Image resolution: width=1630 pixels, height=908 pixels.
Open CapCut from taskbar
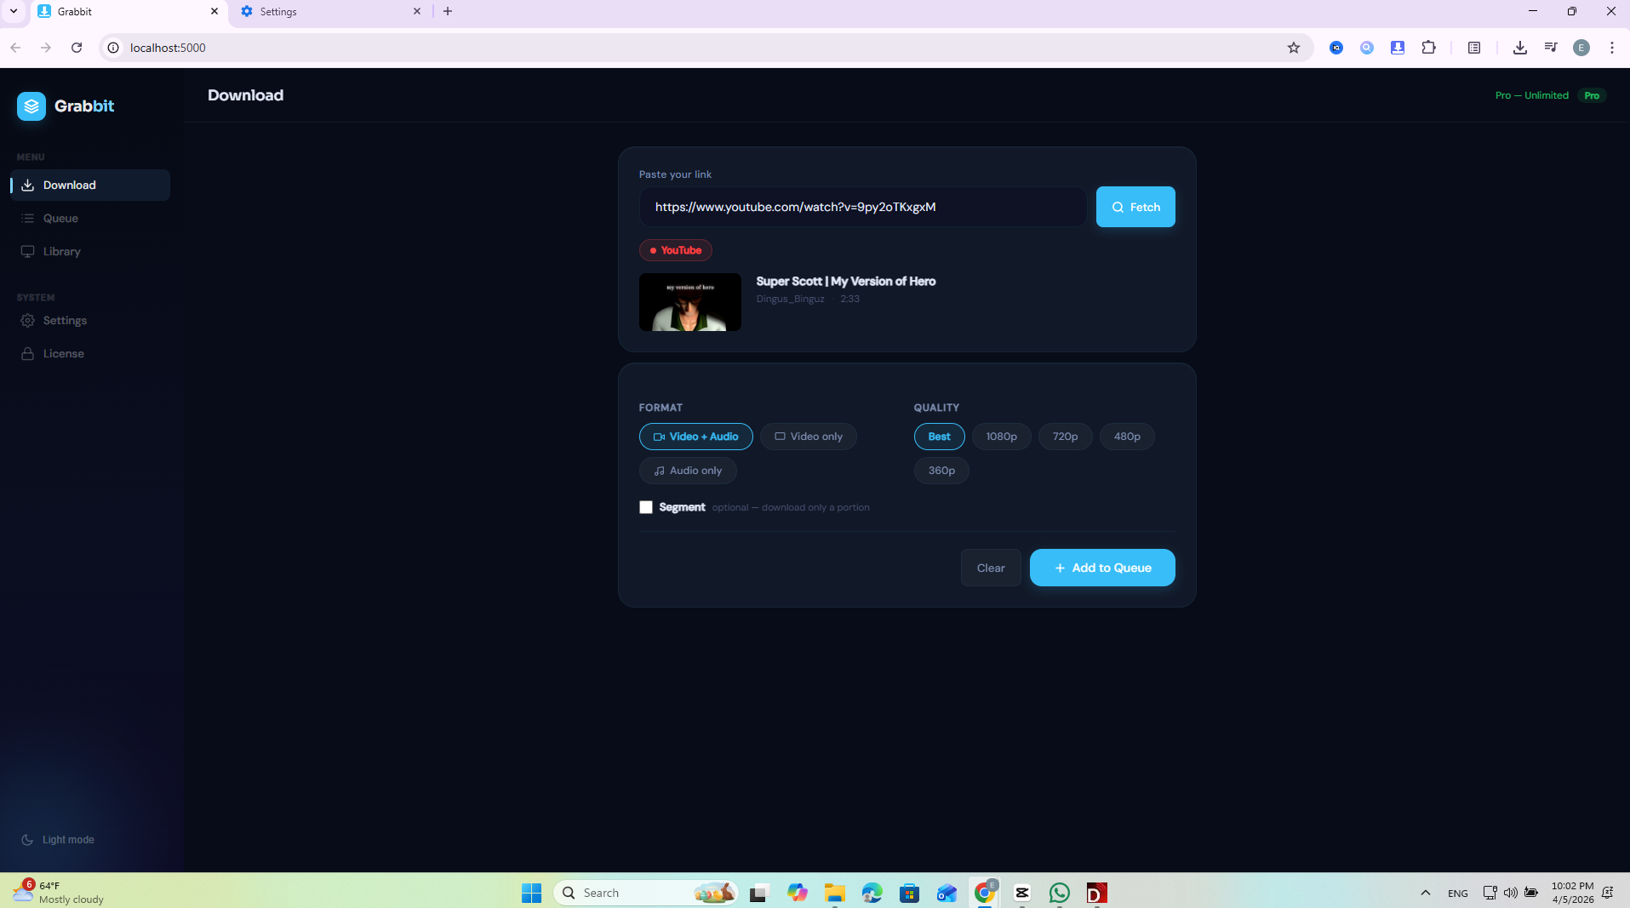tap(1022, 893)
